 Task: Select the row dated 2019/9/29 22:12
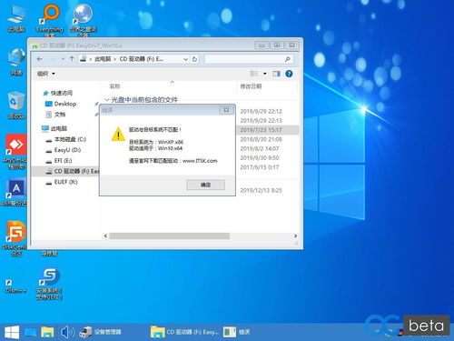click(261, 111)
